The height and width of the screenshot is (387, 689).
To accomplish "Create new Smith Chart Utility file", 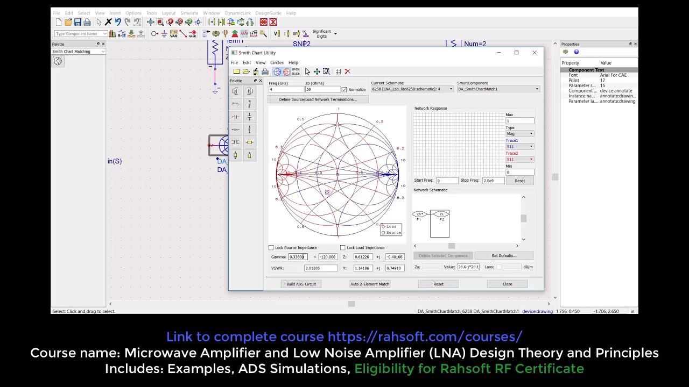I will [236, 71].
